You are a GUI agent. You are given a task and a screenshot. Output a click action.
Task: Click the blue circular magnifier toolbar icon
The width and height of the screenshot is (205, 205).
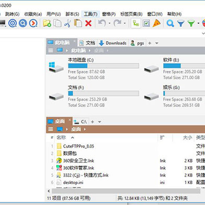tap(23, 23)
